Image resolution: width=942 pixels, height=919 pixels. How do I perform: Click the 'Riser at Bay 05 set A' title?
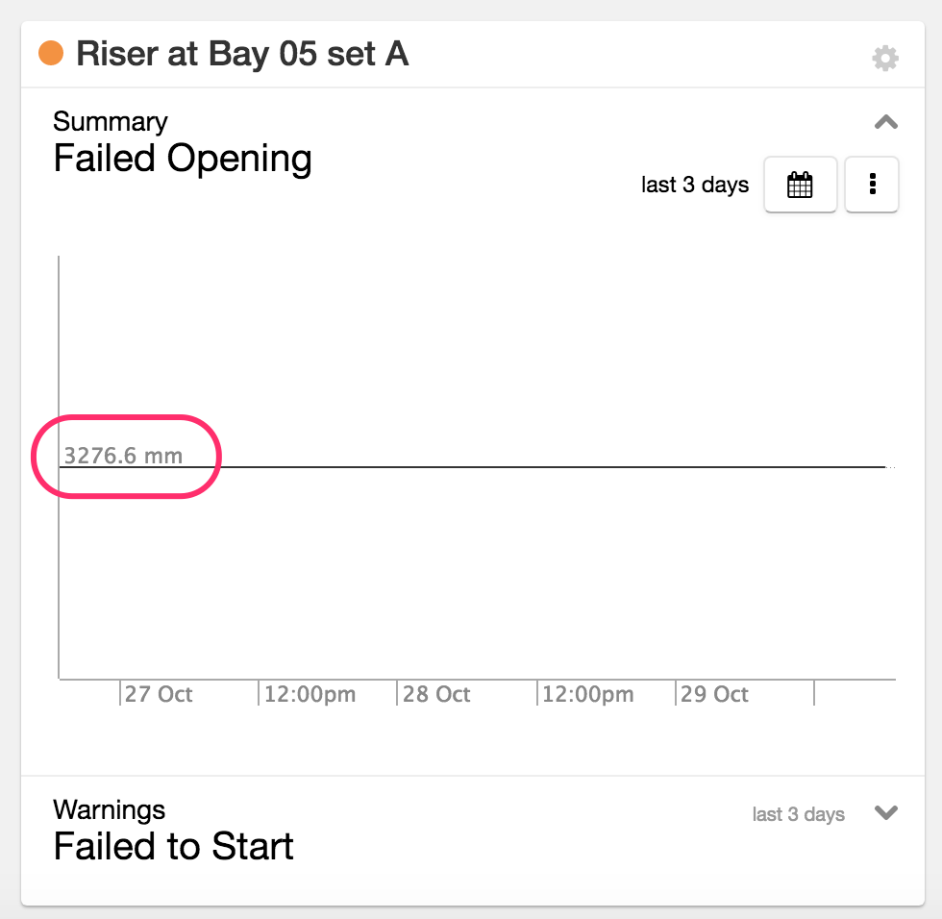coord(242,54)
